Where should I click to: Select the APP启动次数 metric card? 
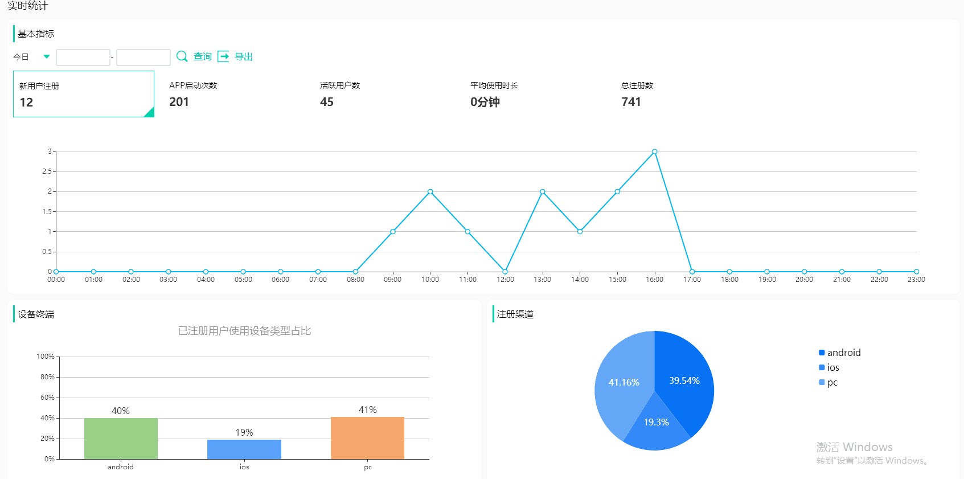coord(234,94)
